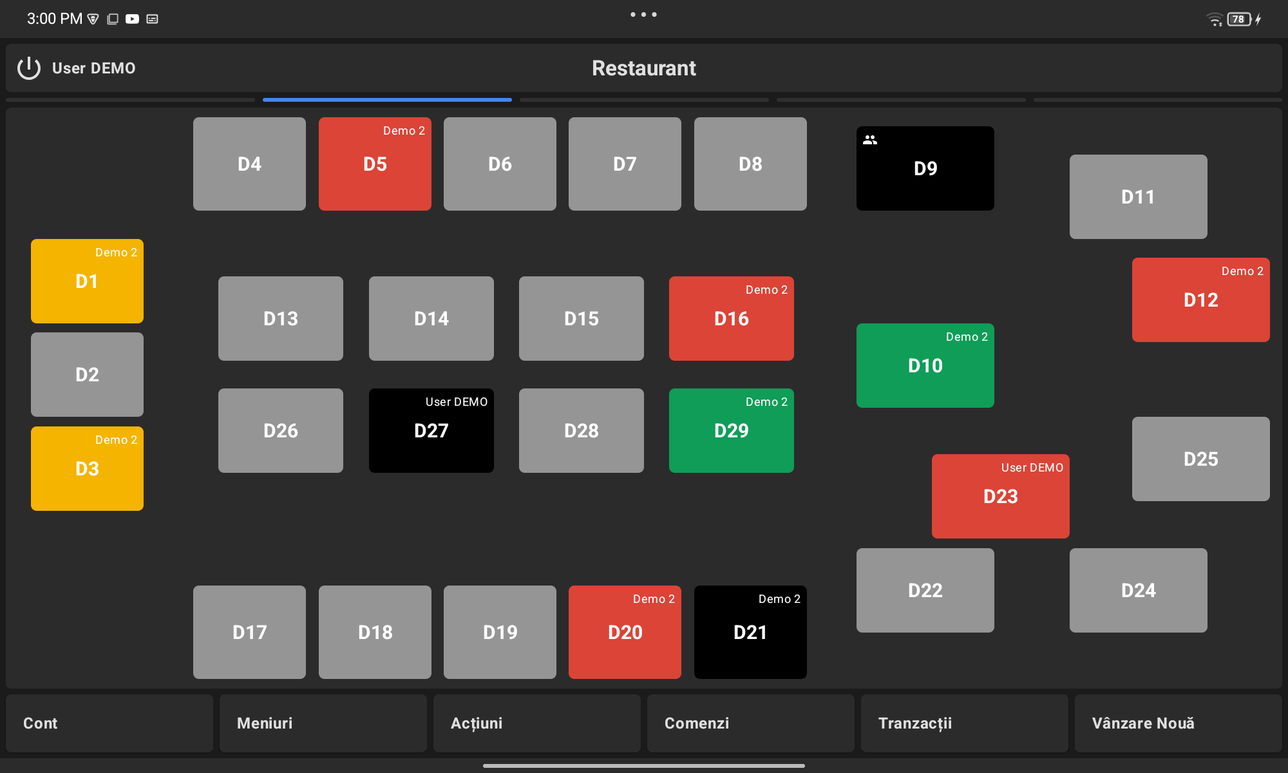This screenshot has height=773, width=1288.
Task: Select yellow table D1
Action: pos(87,282)
